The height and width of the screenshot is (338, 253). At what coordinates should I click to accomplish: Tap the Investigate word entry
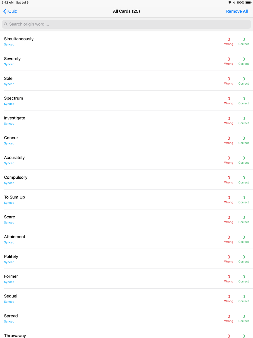click(x=126, y=120)
